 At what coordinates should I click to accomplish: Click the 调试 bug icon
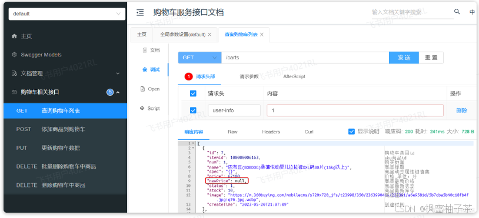coord(145,69)
